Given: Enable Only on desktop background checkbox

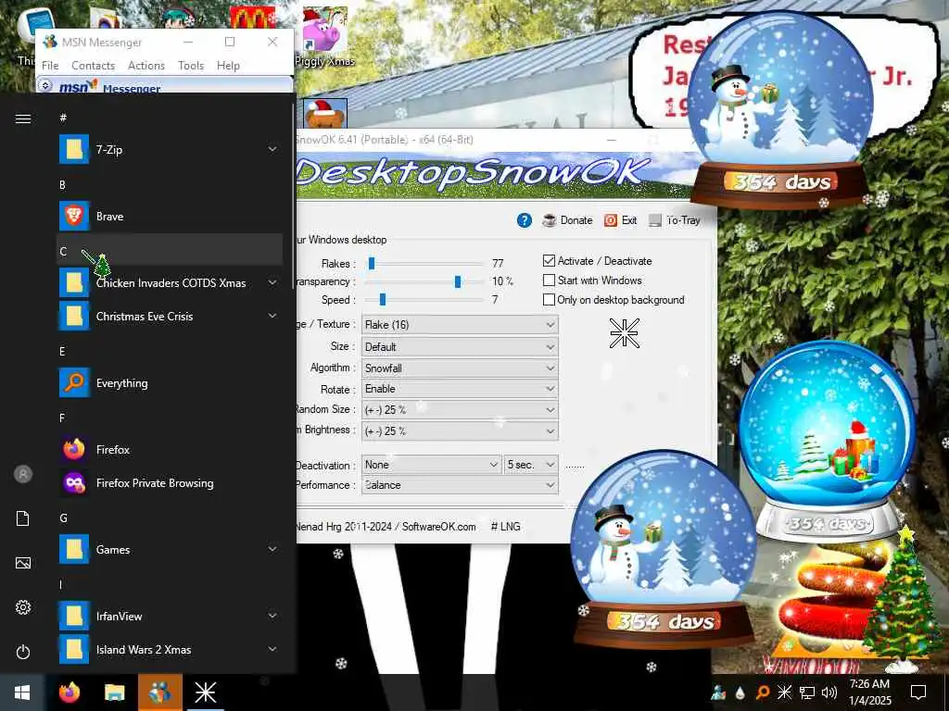Looking at the screenshot, I should coord(549,299).
